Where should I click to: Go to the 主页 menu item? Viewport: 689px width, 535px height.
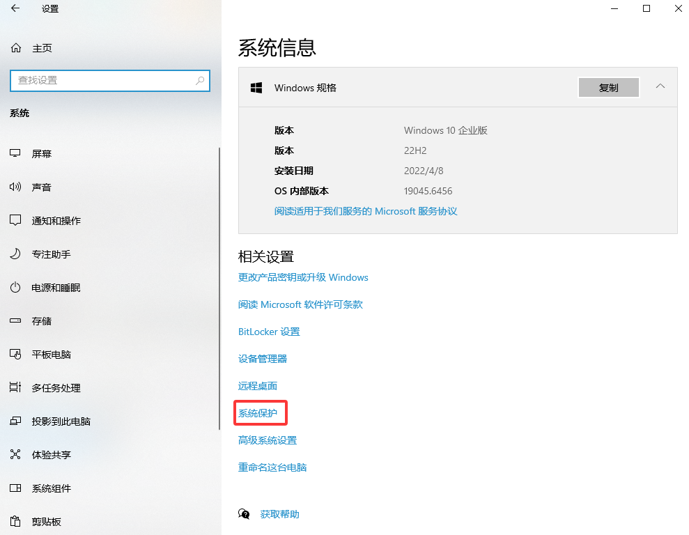click(38, 47)
